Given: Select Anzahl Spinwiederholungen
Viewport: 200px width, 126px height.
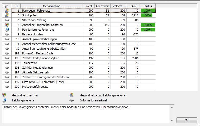Looking at the screenshot, I should tap(40, 39).
